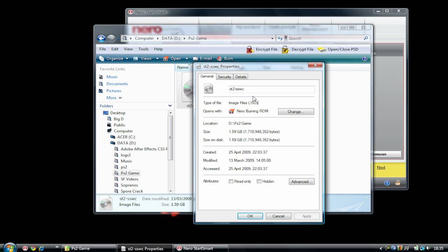
Task: Click the network icon in the system tray
Action: (x=422, y=248)
